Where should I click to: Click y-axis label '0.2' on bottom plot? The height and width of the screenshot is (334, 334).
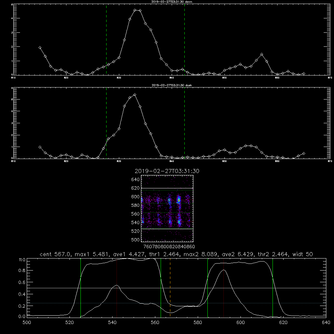tap(22, 306)
